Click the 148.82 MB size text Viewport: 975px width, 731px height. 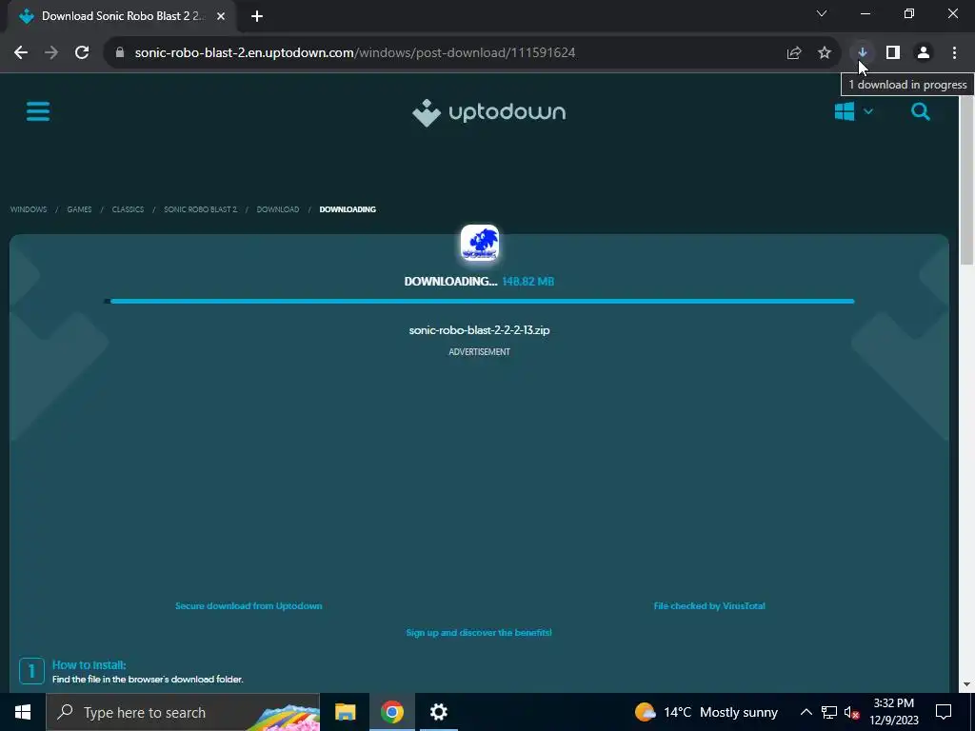coord(527,282)
